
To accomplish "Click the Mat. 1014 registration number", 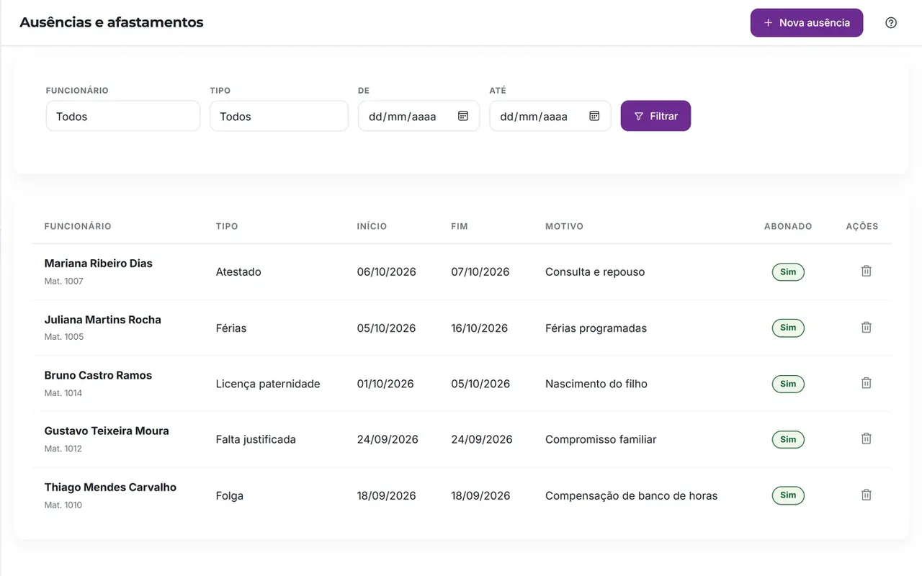I will tap(63, 393).
